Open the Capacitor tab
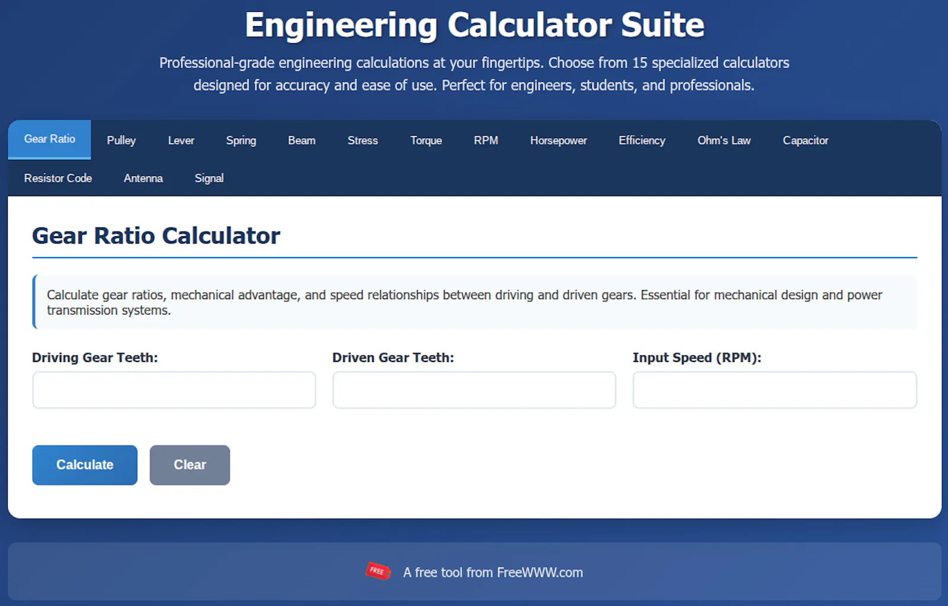 click(x=805, y=140)
